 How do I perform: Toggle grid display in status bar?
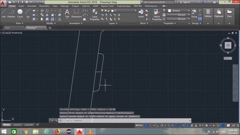(x=146, y=125)
